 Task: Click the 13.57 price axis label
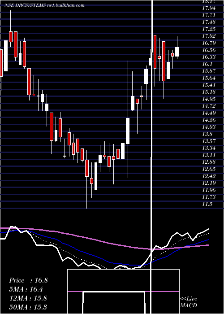pos(209,141)
